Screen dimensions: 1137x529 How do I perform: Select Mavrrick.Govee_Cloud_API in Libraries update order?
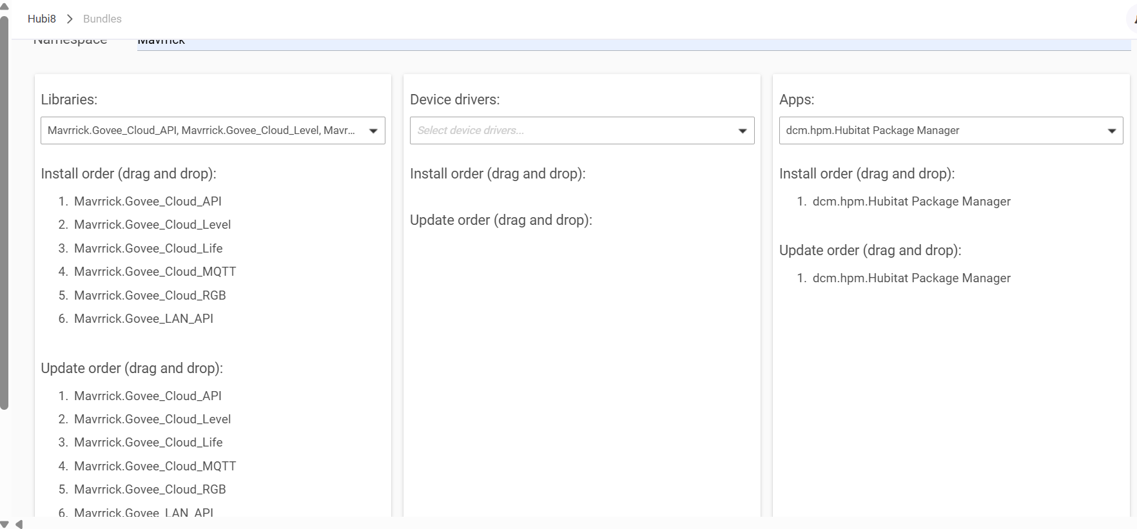click(148, 396)
